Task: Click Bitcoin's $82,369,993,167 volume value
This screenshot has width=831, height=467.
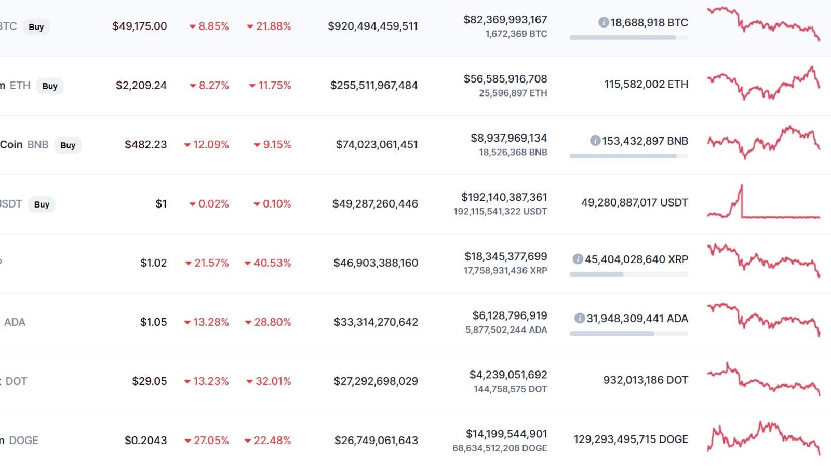Action: tap(505, 20)
